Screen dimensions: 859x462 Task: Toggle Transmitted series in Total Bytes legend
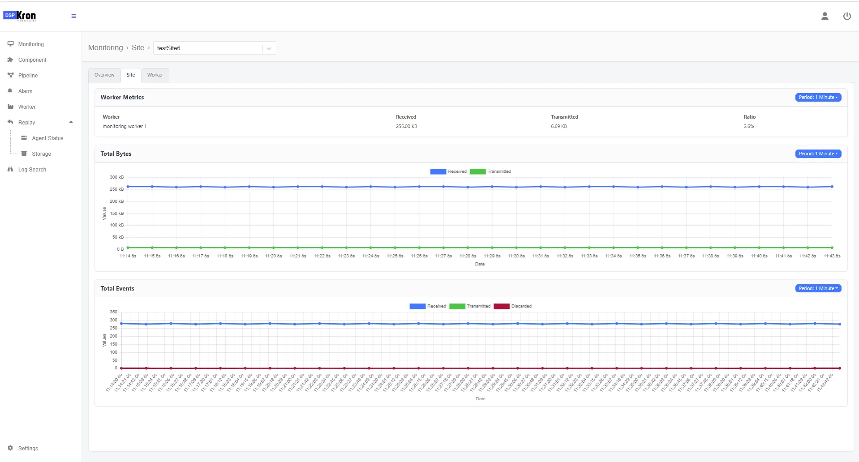[490, 171]
